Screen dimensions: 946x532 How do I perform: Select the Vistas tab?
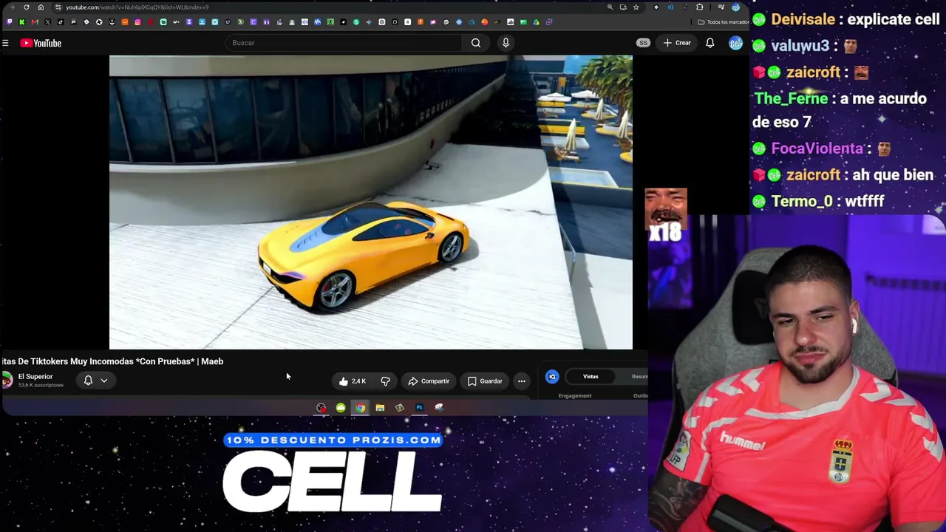click(x=591, y=377)
